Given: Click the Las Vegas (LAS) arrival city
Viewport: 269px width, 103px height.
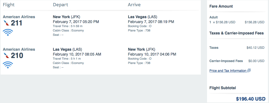Looking at the screenshot, I should tap(143, 17).
